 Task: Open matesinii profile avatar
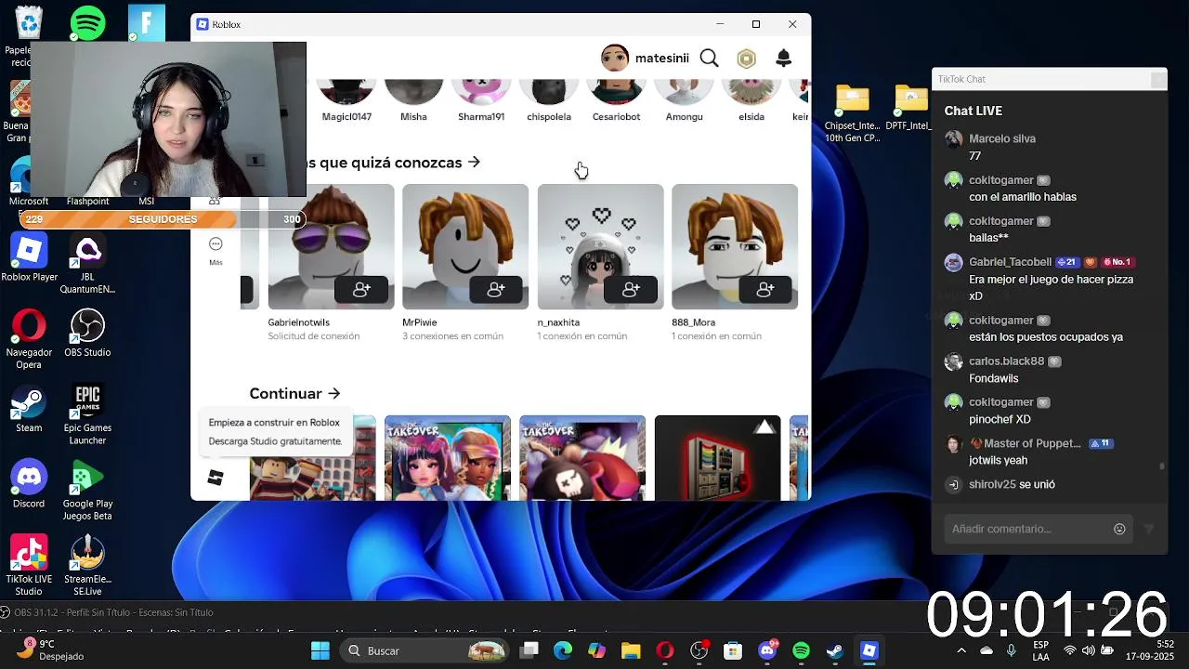(615, 58)
